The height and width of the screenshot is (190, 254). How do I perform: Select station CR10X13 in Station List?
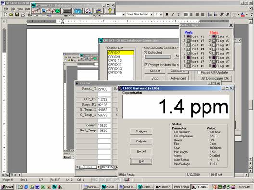click(121, 69)
